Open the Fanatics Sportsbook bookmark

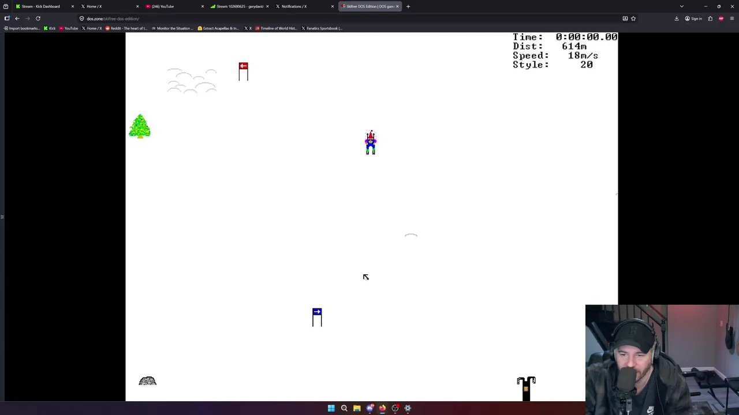click(x=322, y=28)
